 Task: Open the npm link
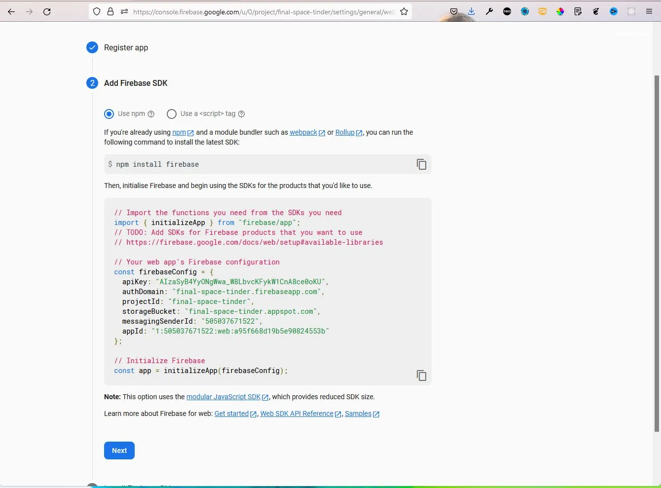click(x=183, y=132)
